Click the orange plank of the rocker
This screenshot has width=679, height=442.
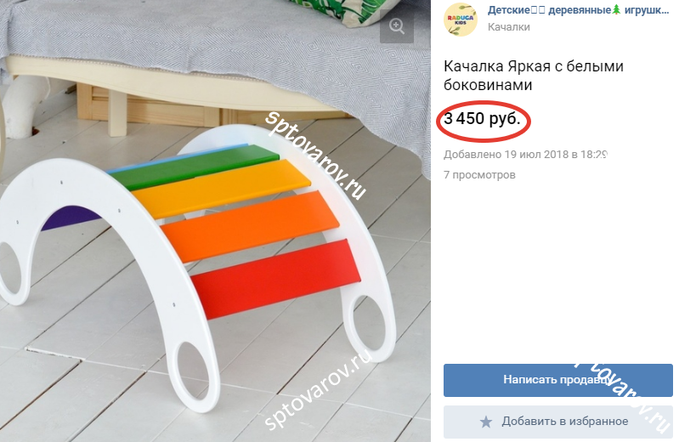point(249,225)
